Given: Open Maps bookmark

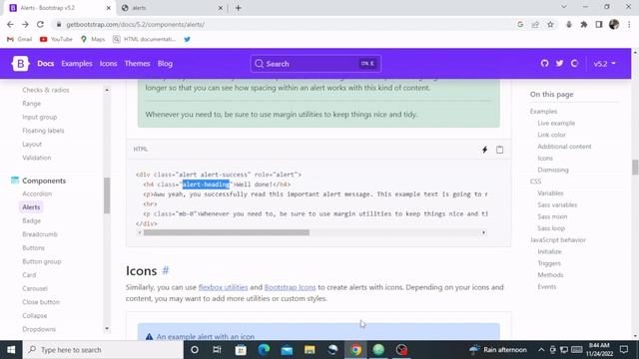Looking at the screenshot, I should (93, 39).
